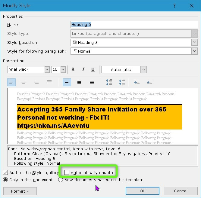Enable Automatically update checkbox

pyautogui.click(x=67, y=172)
